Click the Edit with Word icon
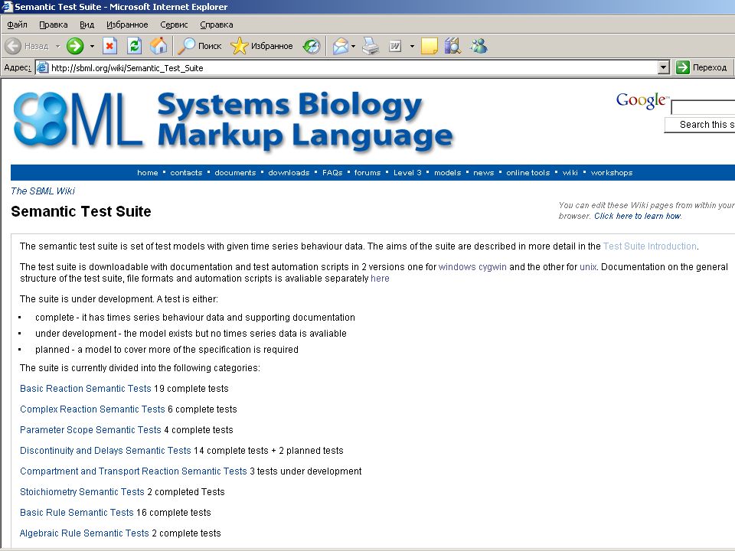 [395, 46]
